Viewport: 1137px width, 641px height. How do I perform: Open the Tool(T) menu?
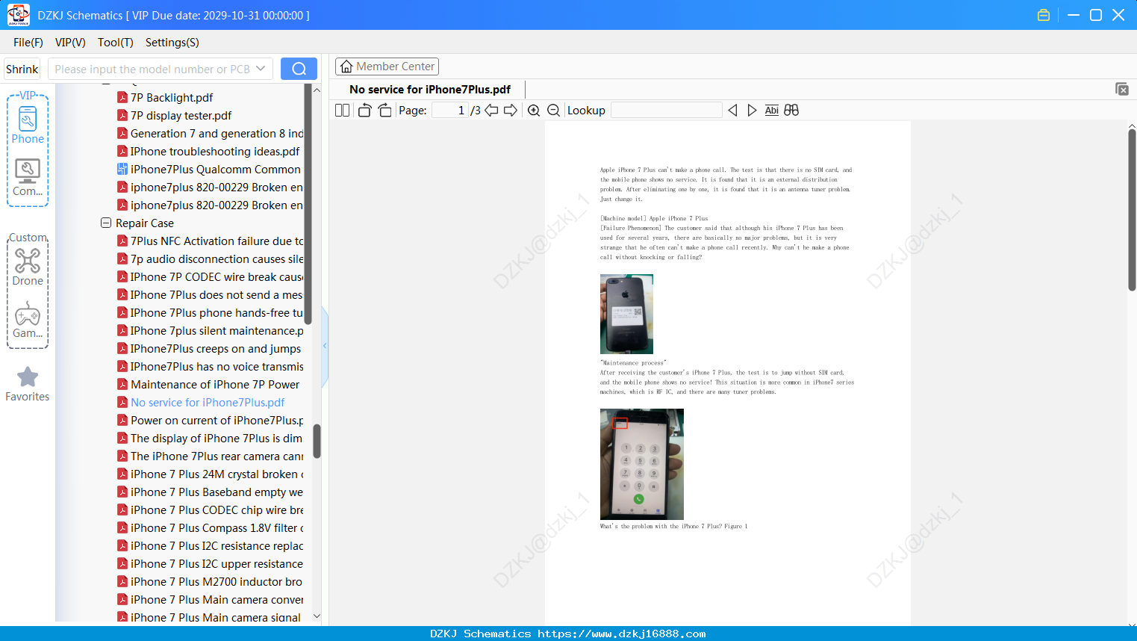(116, 43)
